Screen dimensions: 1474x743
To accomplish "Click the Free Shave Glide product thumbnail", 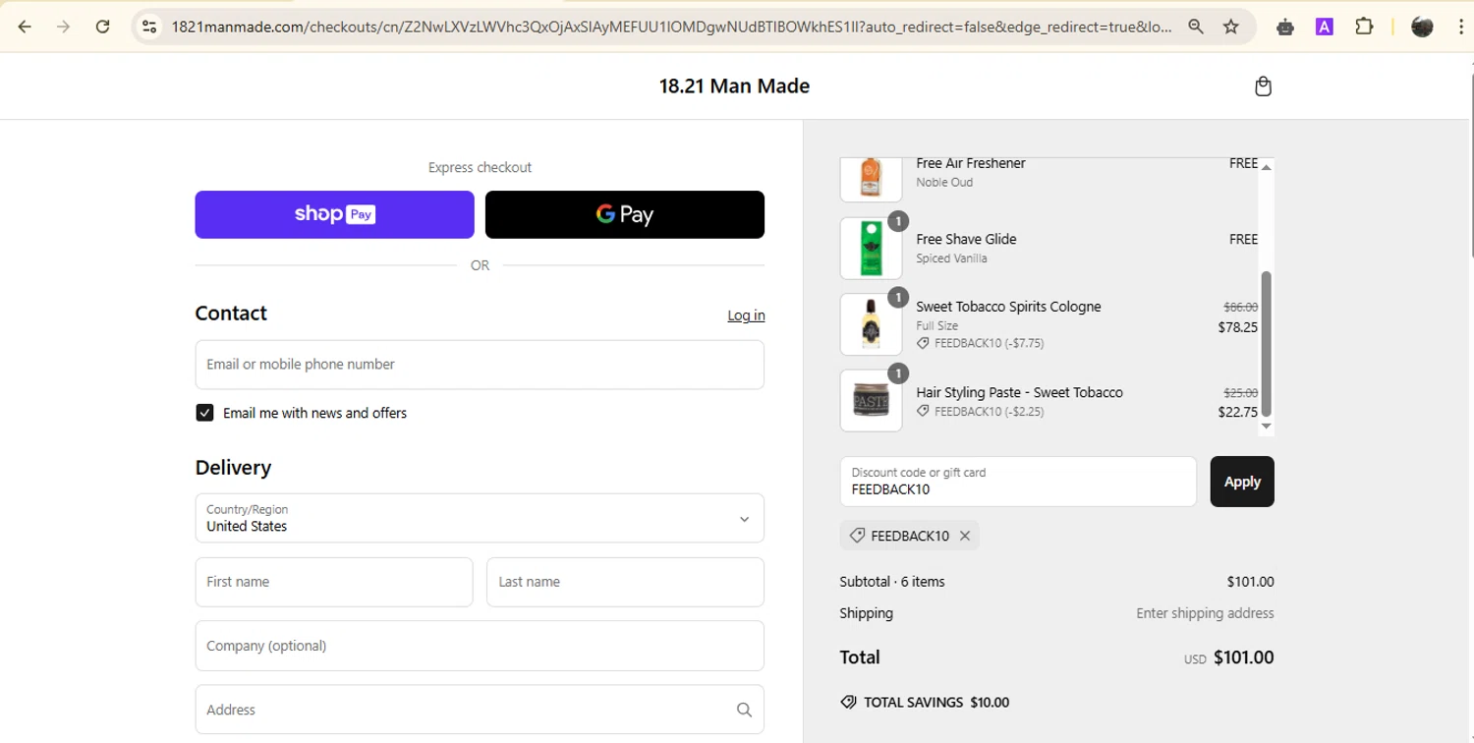I will click(871, 249).
